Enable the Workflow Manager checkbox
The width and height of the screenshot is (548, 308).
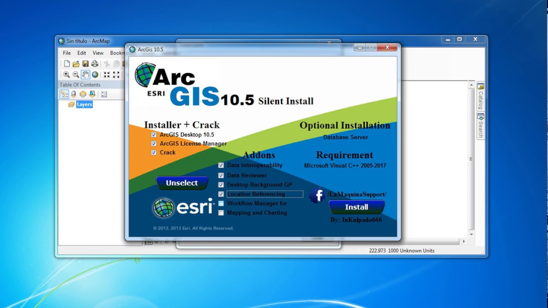tap(221, 204)
